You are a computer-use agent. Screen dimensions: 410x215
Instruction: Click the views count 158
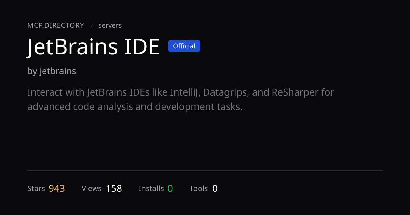114,188
